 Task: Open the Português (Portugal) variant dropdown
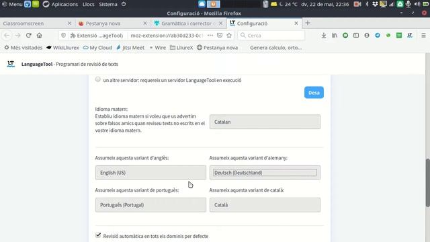[x=150, y=205]
